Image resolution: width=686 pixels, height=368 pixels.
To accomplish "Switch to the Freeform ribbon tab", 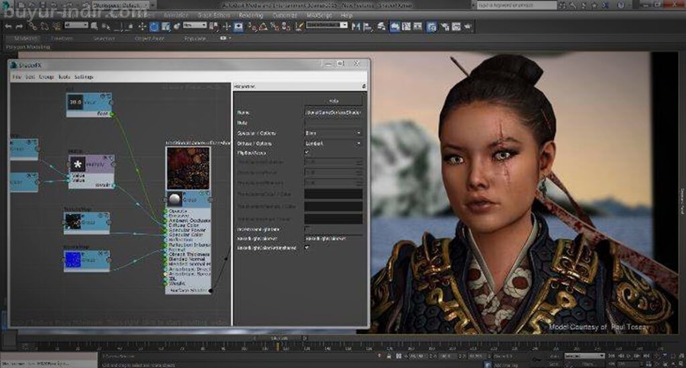I will tap(62, 38).
